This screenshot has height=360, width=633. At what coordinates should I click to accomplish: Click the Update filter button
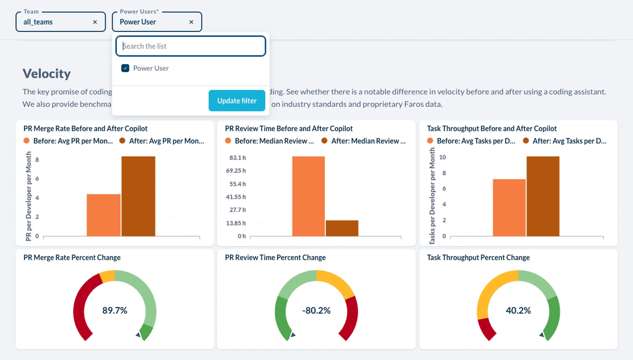coord(237,100)
